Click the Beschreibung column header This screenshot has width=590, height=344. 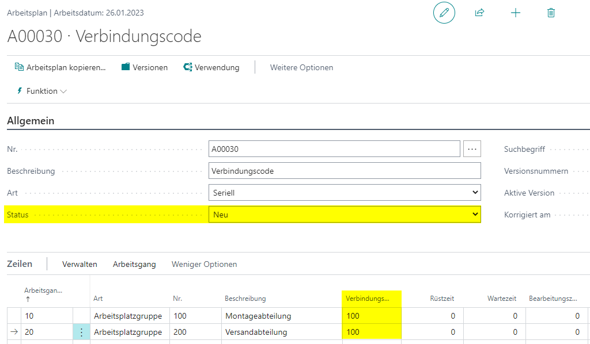point(245,299)
